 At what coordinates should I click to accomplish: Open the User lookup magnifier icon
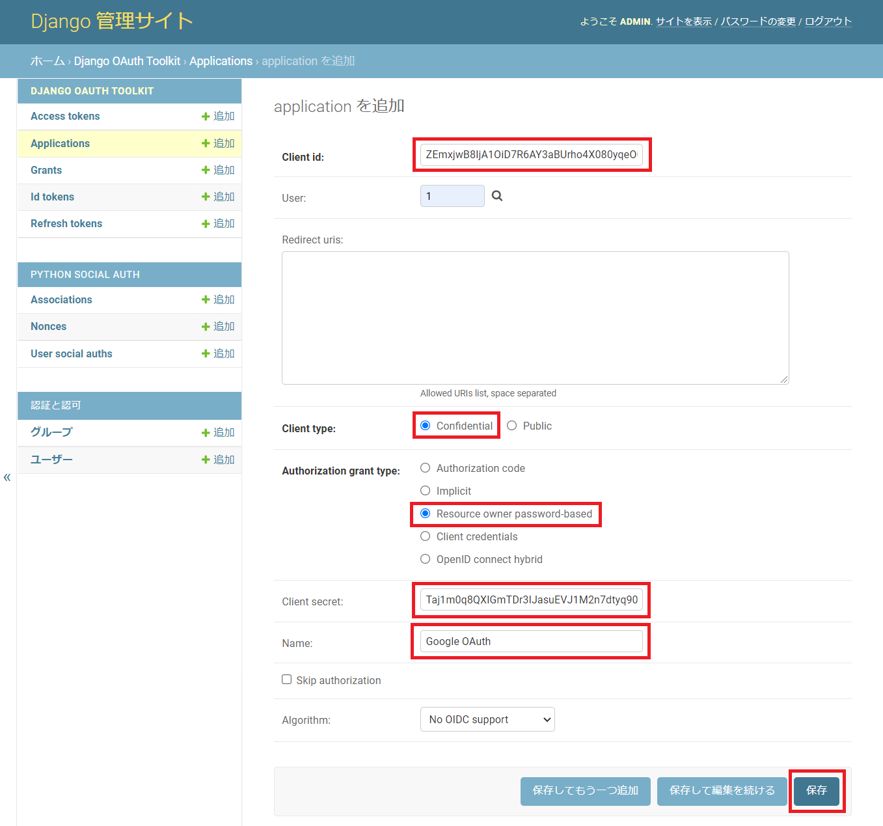[x=496, y=195]
